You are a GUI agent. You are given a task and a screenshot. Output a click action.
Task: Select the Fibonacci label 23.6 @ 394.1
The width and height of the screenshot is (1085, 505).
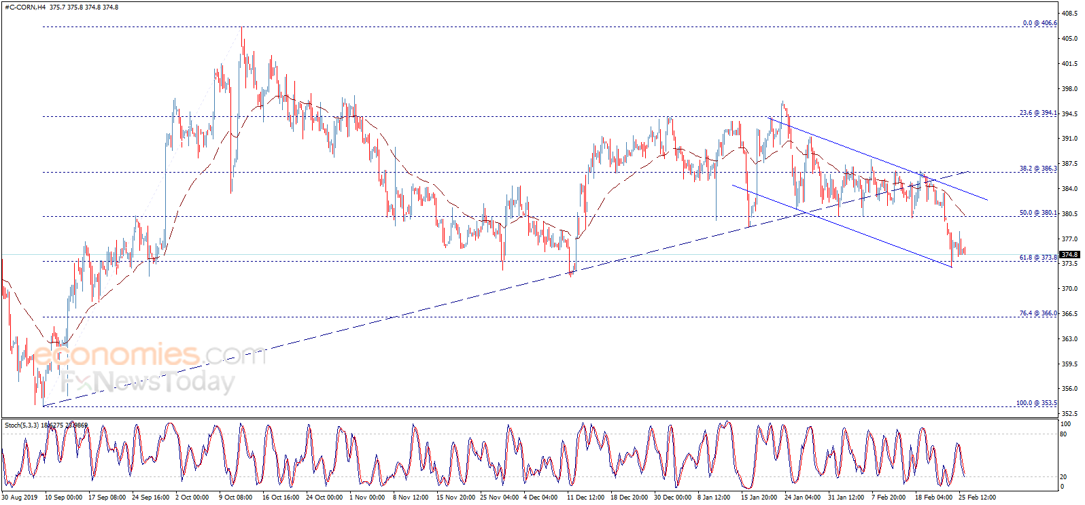tap(1038, 113)
